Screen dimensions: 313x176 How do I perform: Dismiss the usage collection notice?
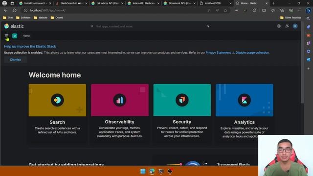coord(15,60)
